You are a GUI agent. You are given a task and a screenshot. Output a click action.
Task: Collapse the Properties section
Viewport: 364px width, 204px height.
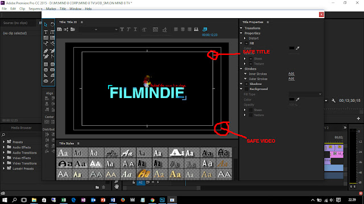[241, 33]
